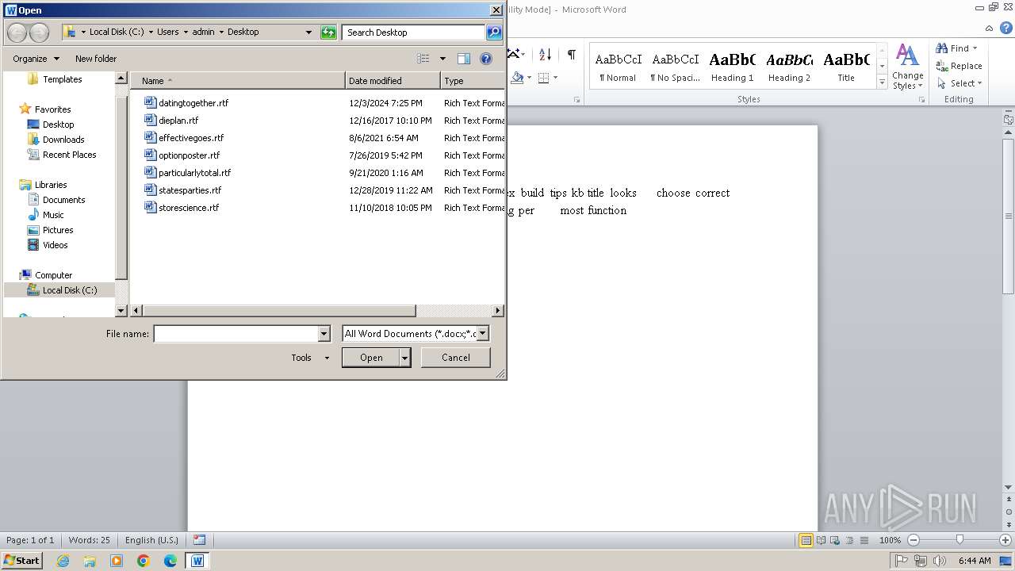Open the Start menu
The width and height of the screenshot is (1015, 571).
21,561
